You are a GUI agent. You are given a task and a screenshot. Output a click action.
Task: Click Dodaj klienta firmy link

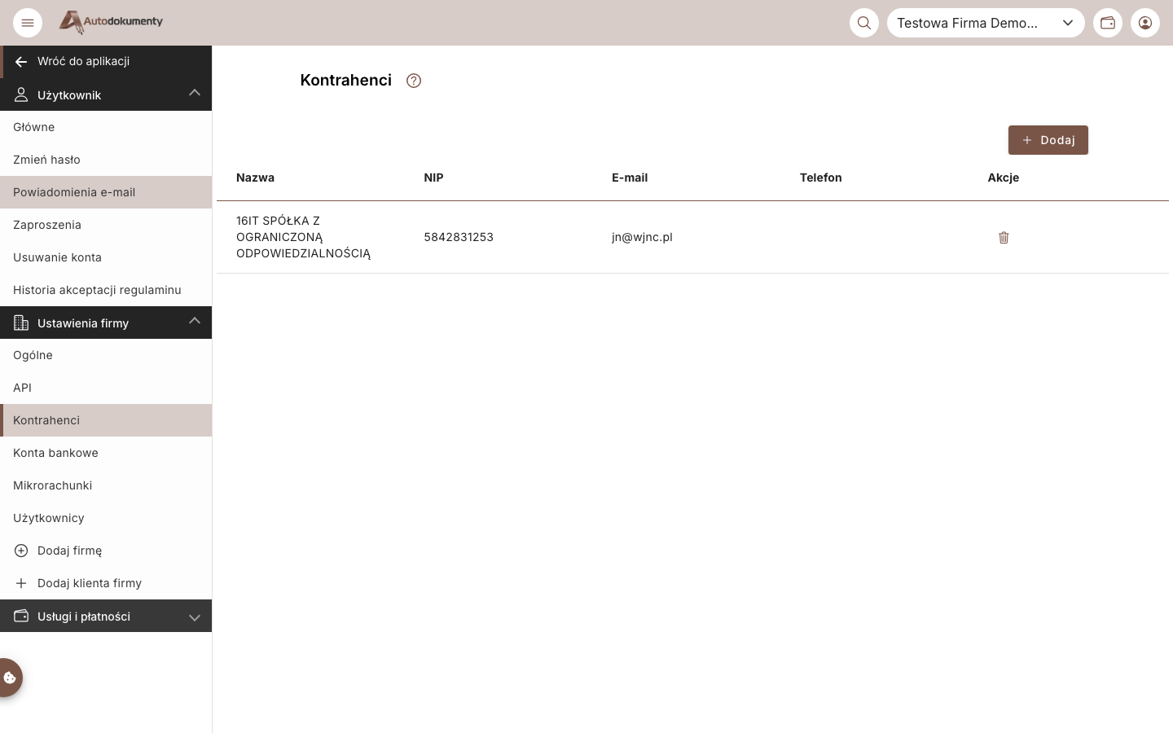pos(106,583)
